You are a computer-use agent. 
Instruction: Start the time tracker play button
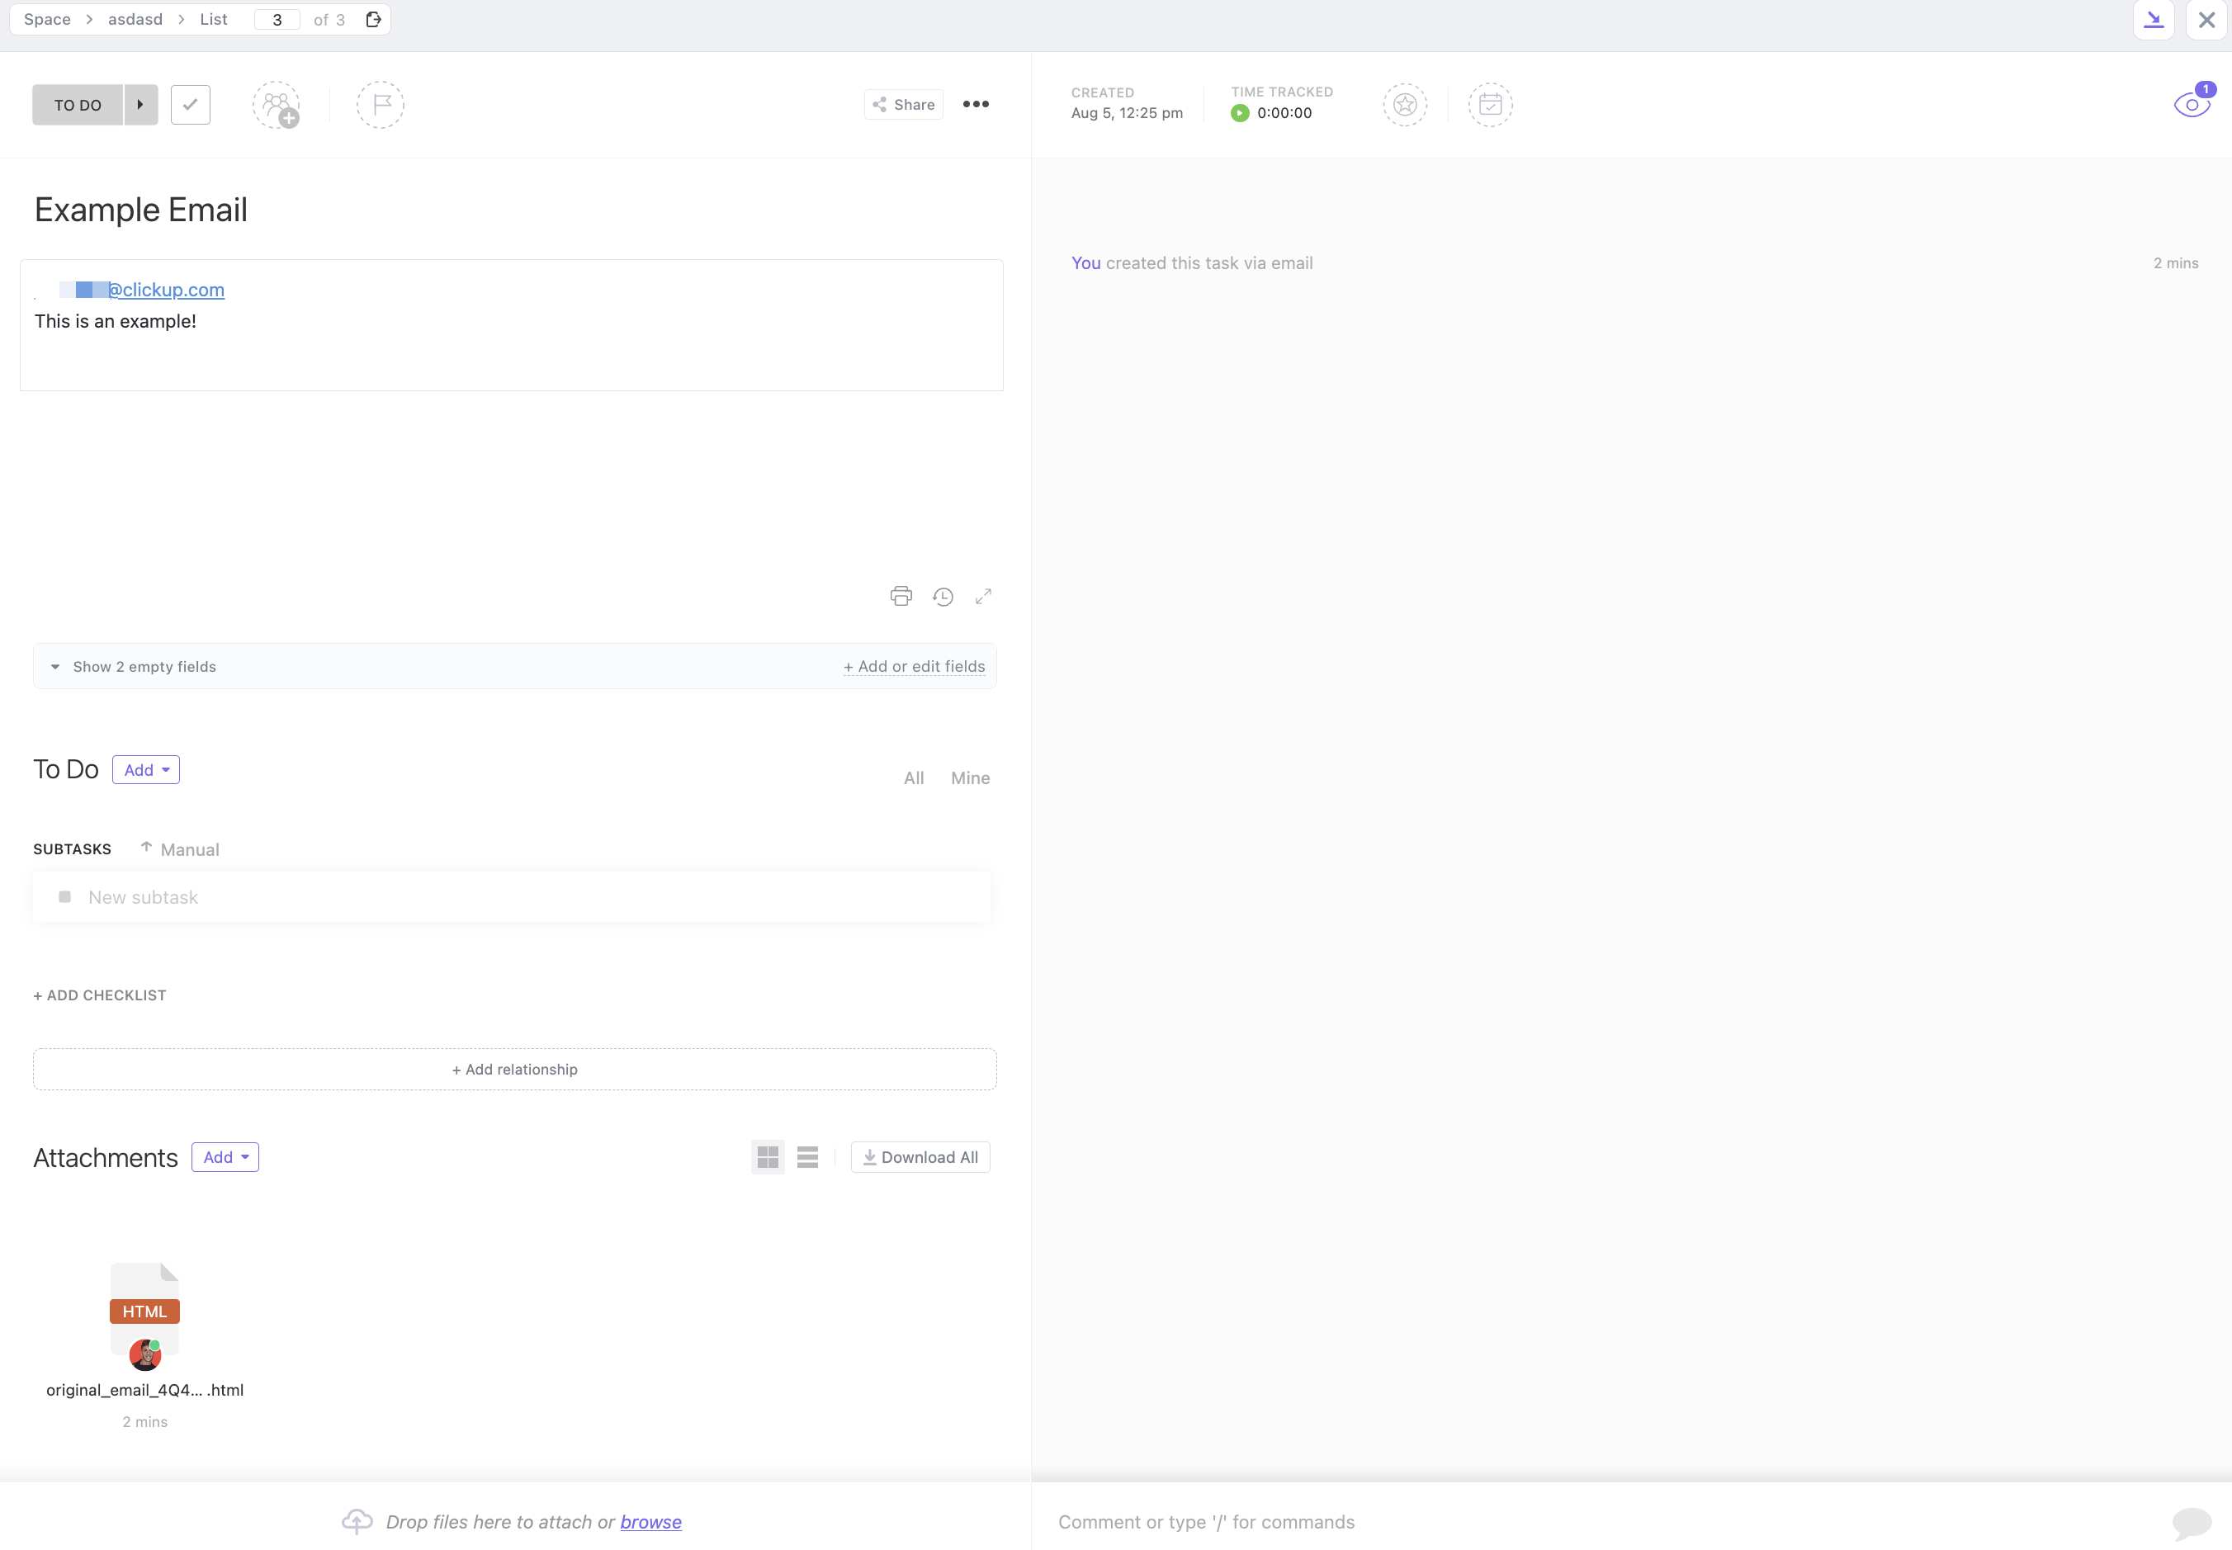(x=1239, y=114)
